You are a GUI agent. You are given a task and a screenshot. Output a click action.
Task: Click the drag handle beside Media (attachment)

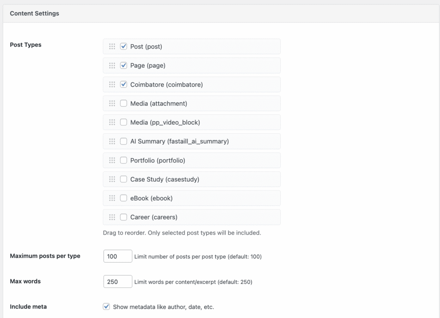(x=112, y=103)
